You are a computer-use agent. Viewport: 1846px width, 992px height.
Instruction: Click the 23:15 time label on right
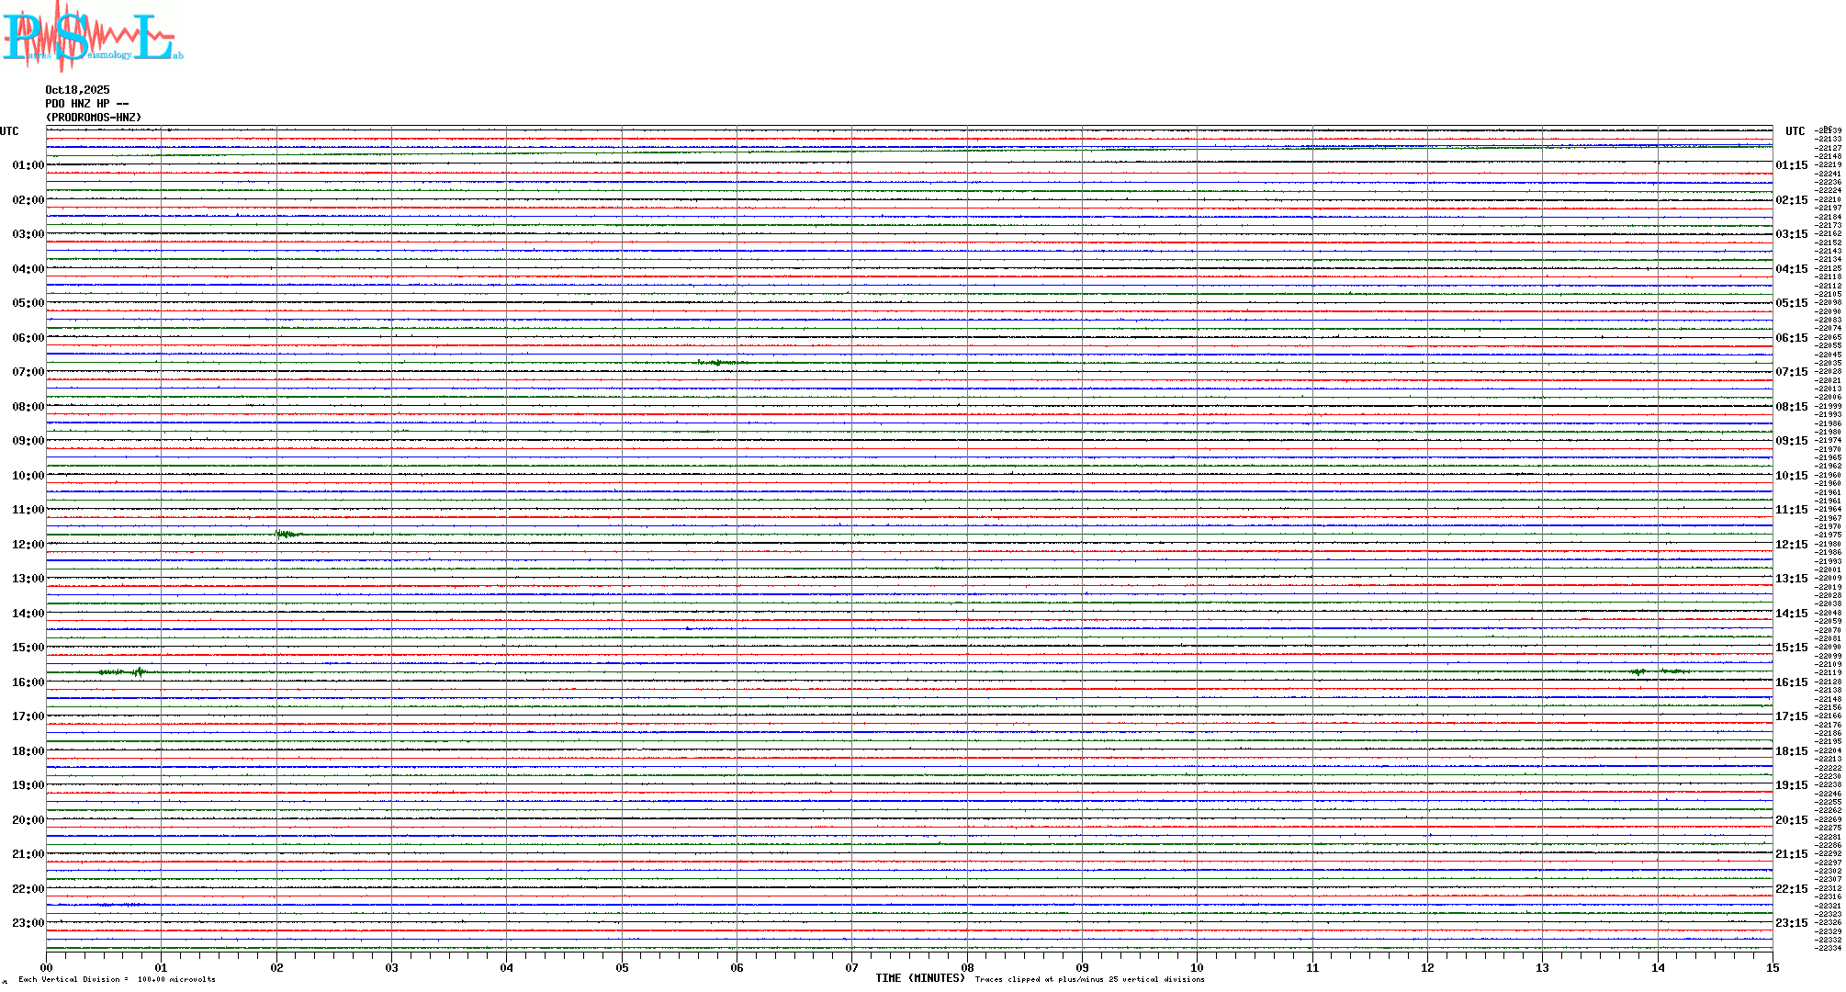tap(1791, 923)
